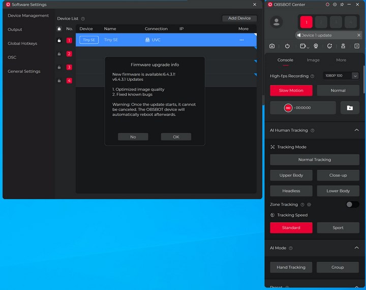Open the 1080P 100 resolution dropdown

pos(340,76)
